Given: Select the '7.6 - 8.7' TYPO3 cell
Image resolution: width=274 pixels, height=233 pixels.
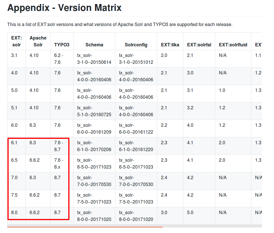Looking at the screenshot, I should click(62, 146).
